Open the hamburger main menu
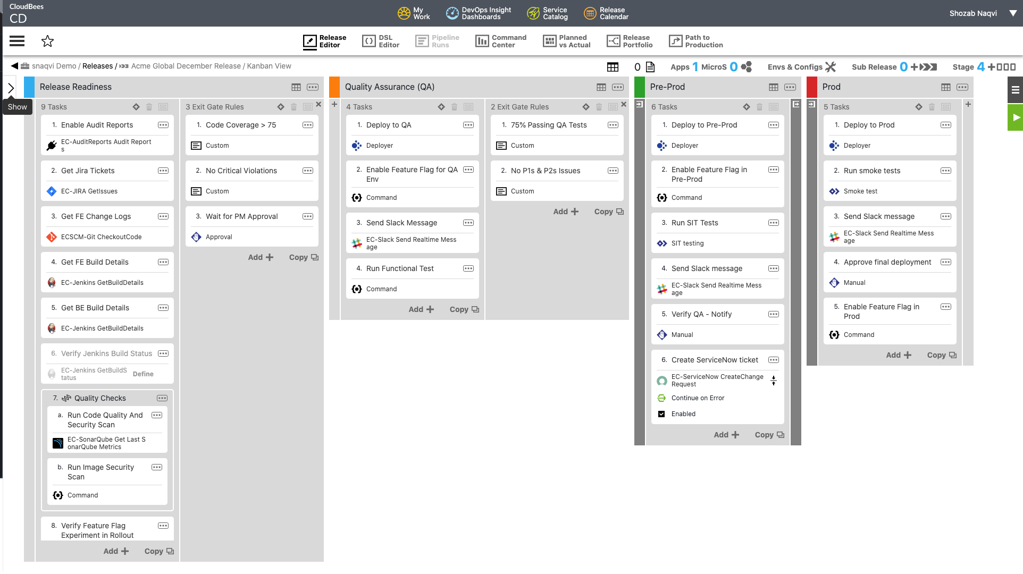 click(x=17, y=41)
